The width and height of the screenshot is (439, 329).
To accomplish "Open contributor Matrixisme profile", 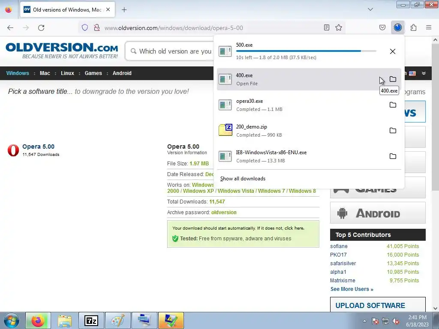I will [x=343, y=281].
